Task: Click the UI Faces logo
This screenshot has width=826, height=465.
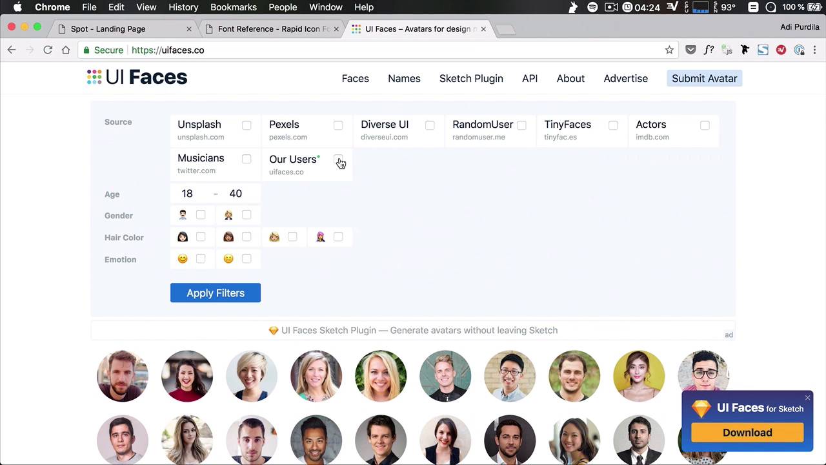Action: [137, 77]
